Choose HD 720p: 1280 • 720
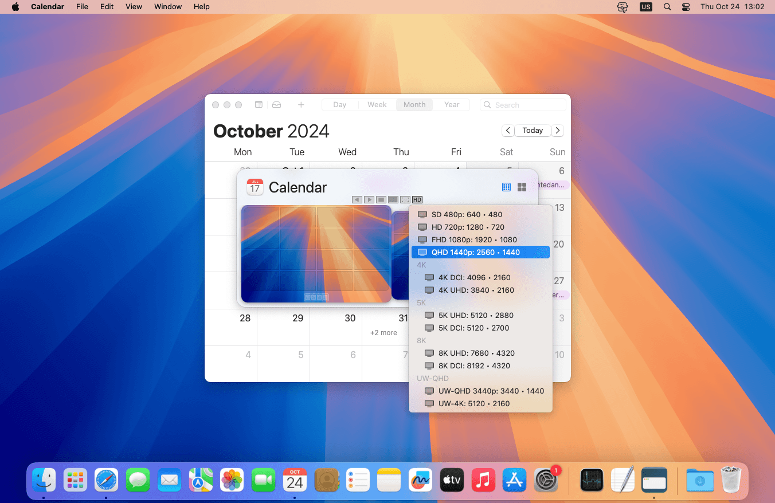This screenshot has width=775, height=503. (x=480, y=227)
